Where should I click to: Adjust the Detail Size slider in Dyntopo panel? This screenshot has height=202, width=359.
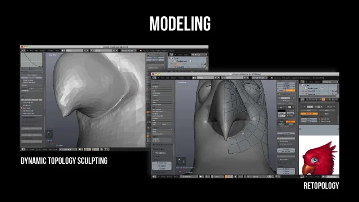(x=32, y=77)
